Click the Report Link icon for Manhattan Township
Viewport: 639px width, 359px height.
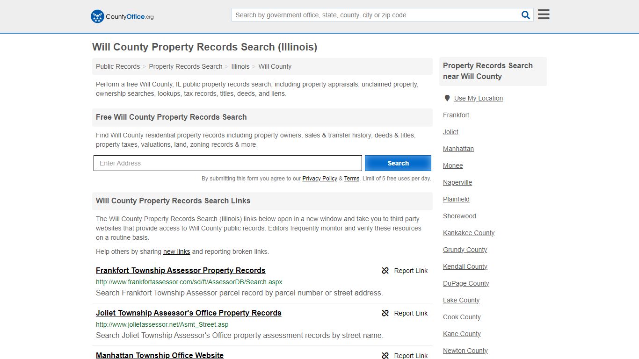tap(385, 356)
